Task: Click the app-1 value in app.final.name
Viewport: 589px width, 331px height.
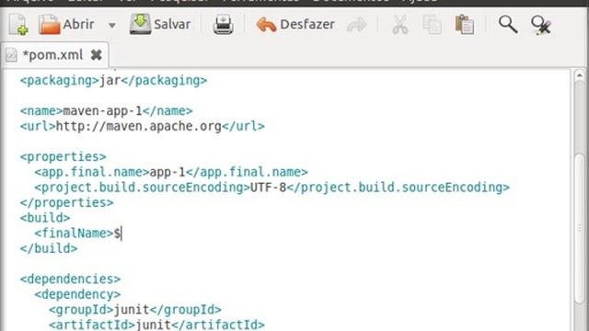Action: tap(167, 172)
